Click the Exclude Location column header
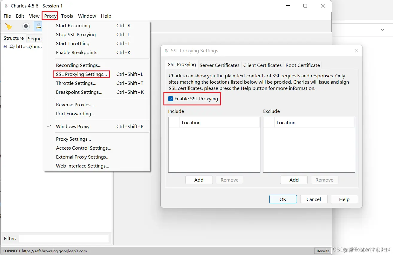The width and height of the screenshot is (393, 255). click(x=315, y=122)
